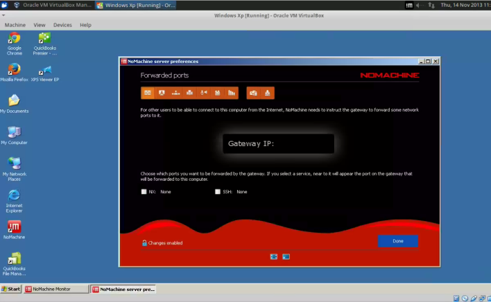Click the Done button
Viewport: 491px width, 302px height.
pyautogui.click(x=397, y=241)
